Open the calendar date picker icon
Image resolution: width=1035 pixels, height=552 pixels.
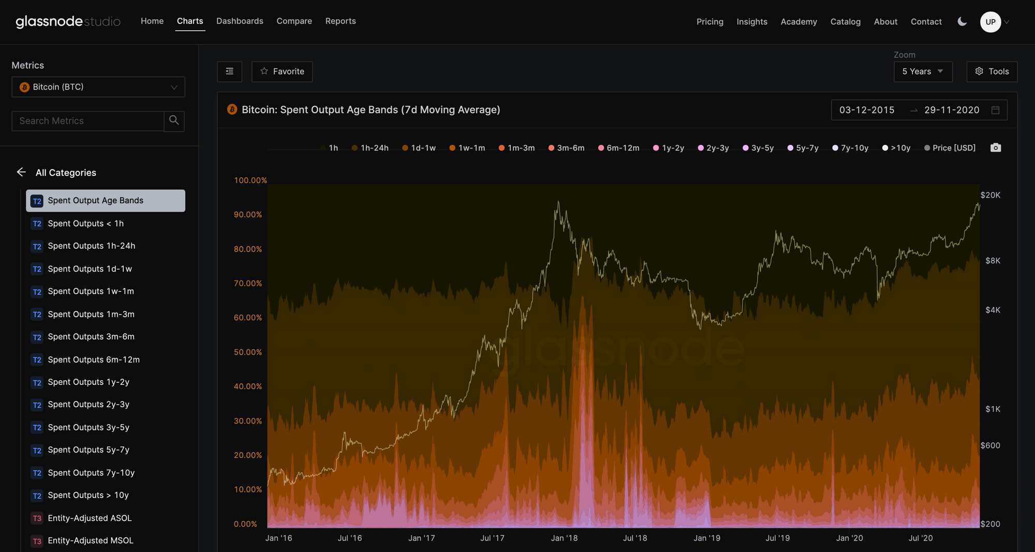tap(995, 110)
